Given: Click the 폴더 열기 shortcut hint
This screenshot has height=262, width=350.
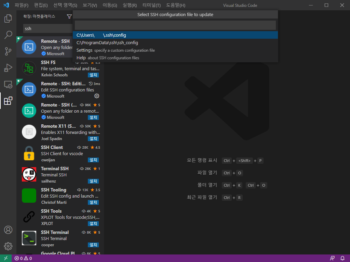Looking at the screenshot, I should (x=207, y=185).
